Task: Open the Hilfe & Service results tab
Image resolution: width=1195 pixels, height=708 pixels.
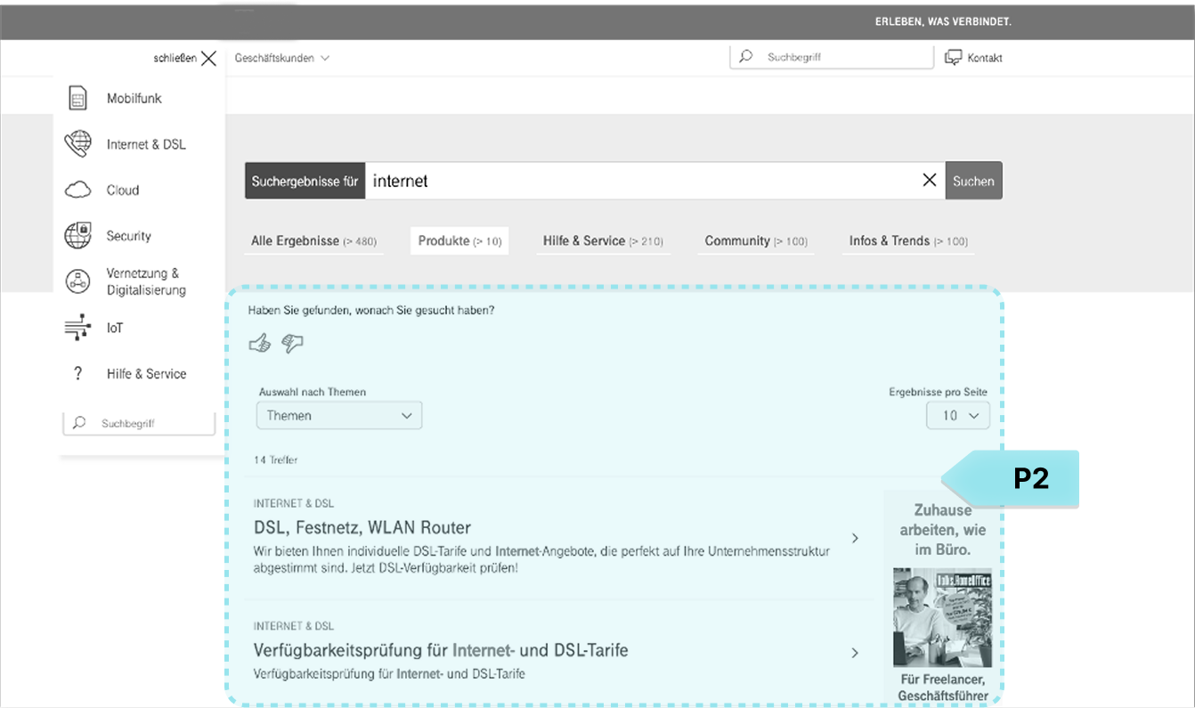Action: point(604,241)
